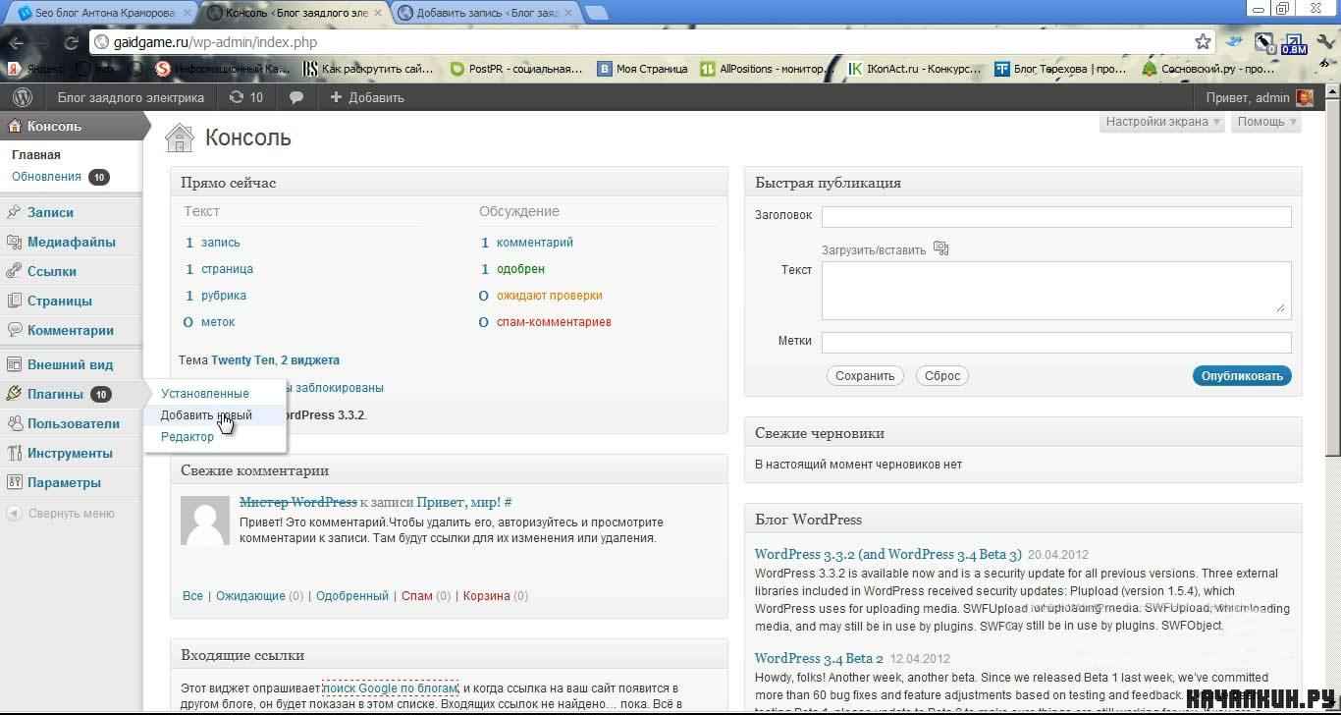Click the commenter avatar thumbnail in Свежие комментарии

[205, 521]
